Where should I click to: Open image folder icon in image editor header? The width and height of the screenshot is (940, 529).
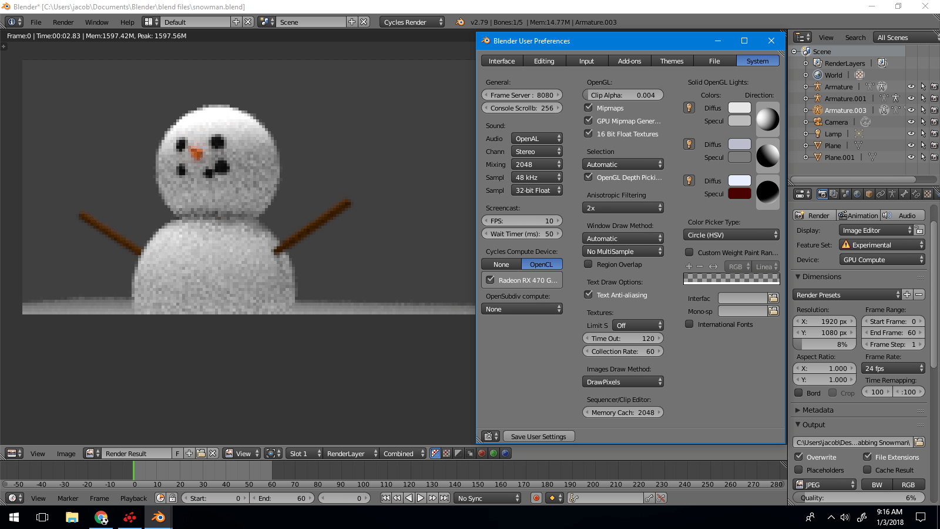(201, 453)
